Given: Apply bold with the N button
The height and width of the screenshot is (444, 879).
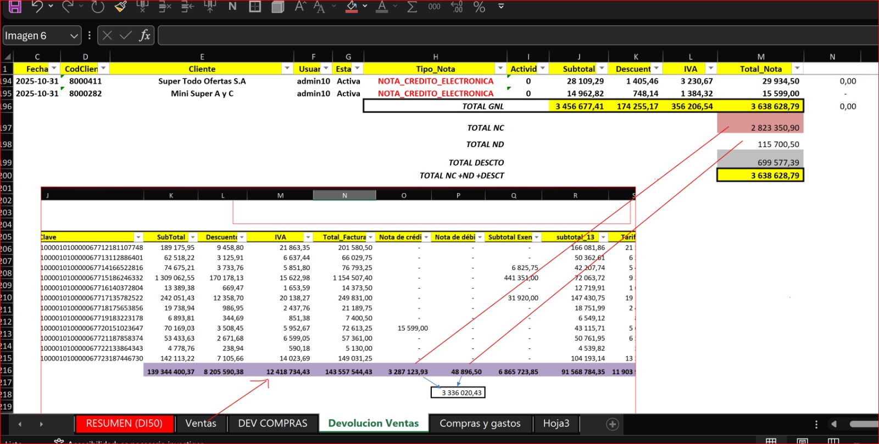Looking at the screenshot, I should point(232,7).
